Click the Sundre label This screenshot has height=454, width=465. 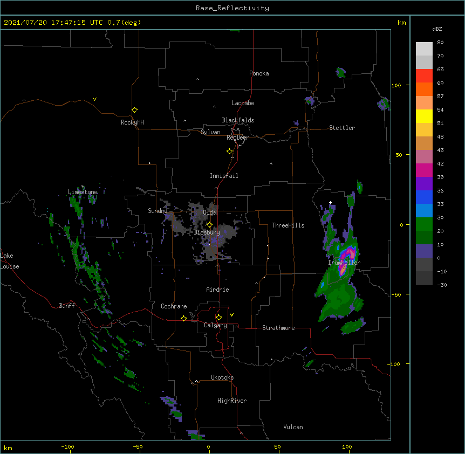pos(158,211)
